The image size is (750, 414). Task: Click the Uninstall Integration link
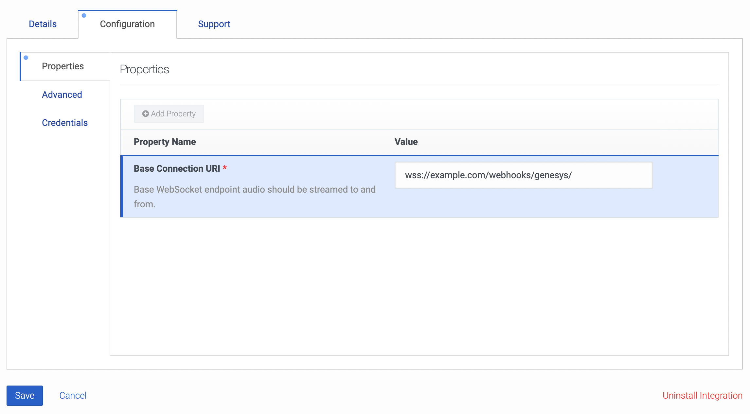click(701, 395)
